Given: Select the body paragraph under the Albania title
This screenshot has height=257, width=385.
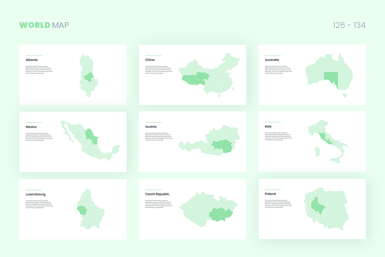Looking at the screenshot, I should 39,70.
